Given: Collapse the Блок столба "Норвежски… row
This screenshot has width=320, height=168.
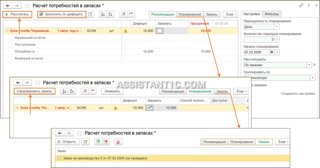Looking at the screenshot, I should coord(7,31).
